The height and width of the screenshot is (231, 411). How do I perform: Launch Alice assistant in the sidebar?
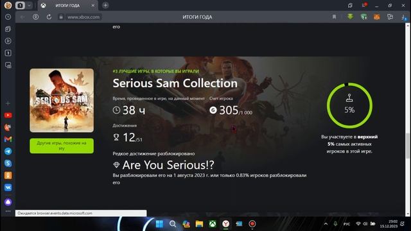click(x=8, y=202)
